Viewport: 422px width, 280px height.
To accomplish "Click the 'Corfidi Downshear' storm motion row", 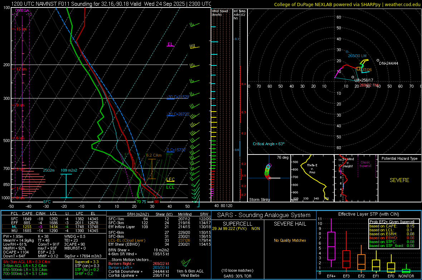I will click(139, 272).
